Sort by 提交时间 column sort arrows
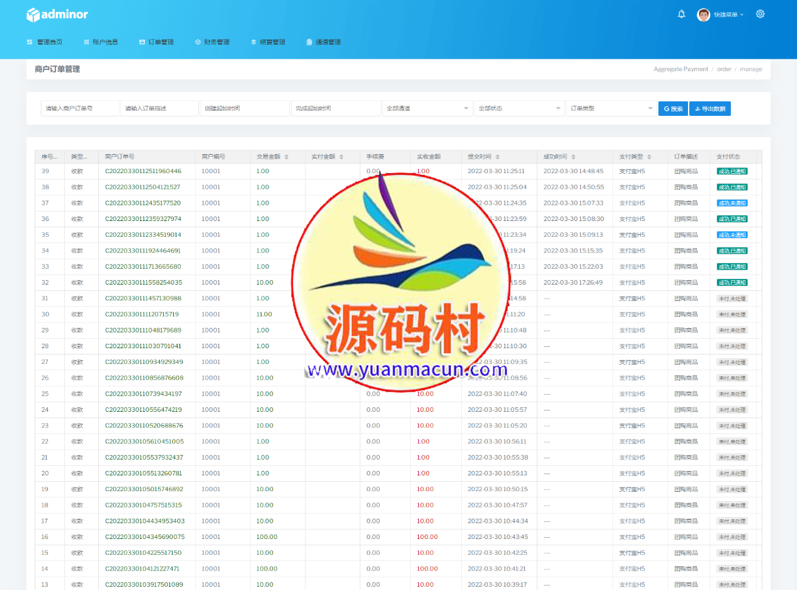797x590 pixels. pos(498,157)
